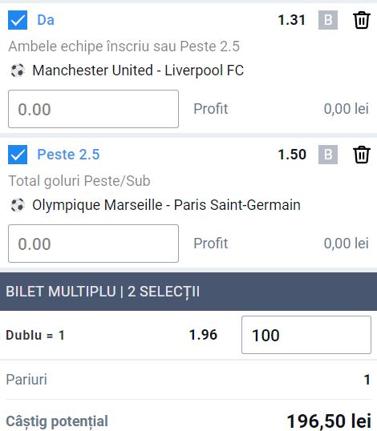Edit the Dublu stake field showing 100
This screenshot has width=377, height=431.
(306, 335)
